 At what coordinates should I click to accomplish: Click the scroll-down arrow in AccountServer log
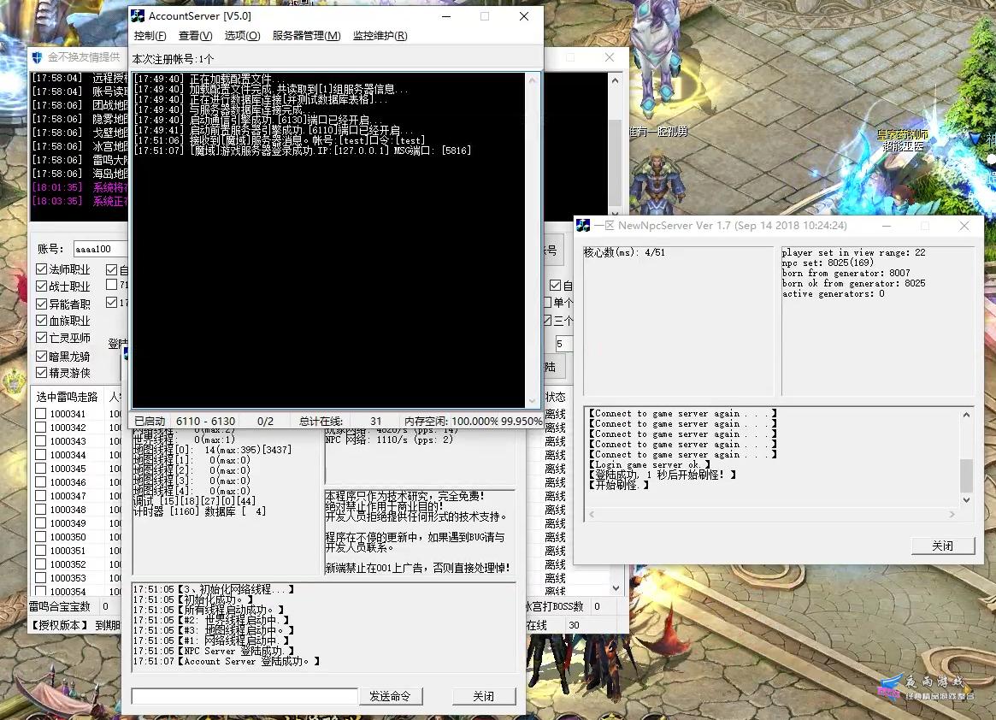coord(533,400)
